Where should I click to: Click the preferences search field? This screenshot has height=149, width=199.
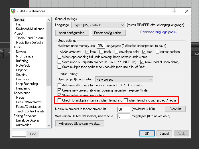(19, 134)
